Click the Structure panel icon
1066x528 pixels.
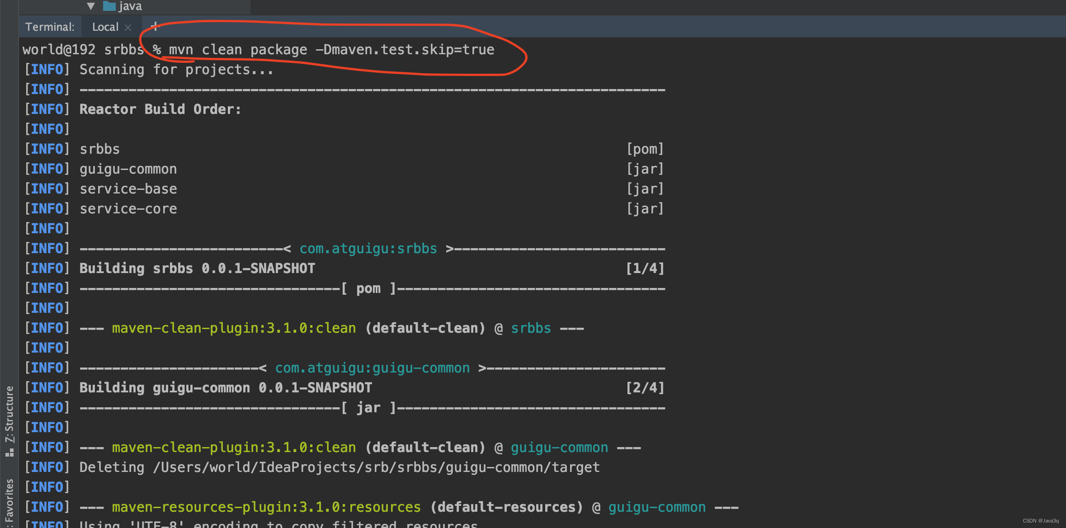tap(9, 452)
